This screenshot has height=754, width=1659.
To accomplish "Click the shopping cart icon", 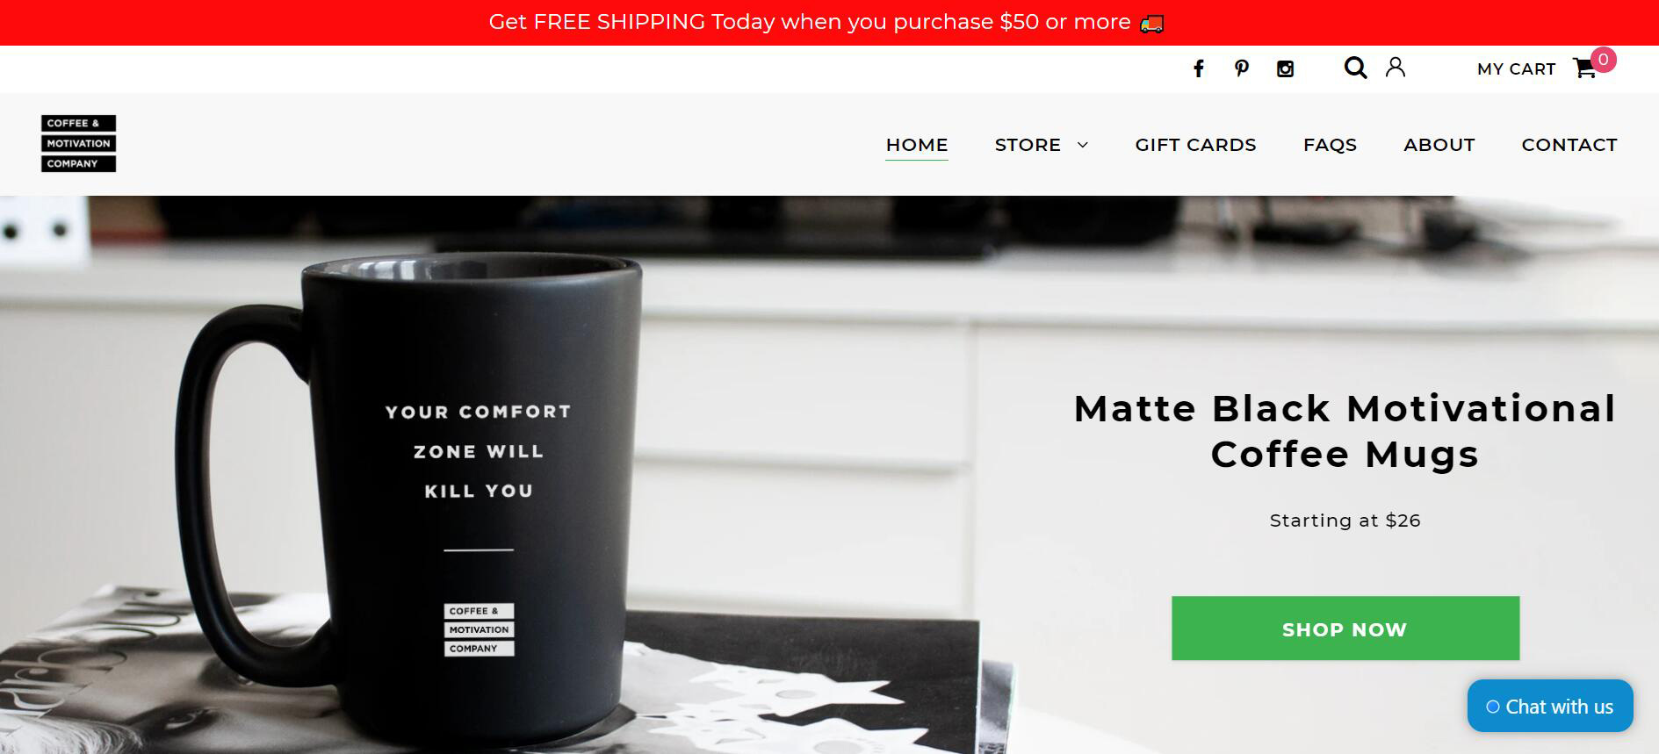I will point(1584,68).
